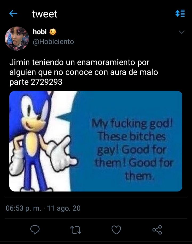The image size is (192, 244).
Task: Tap the meme's blue speech bubble text
Action: point(133,150)
